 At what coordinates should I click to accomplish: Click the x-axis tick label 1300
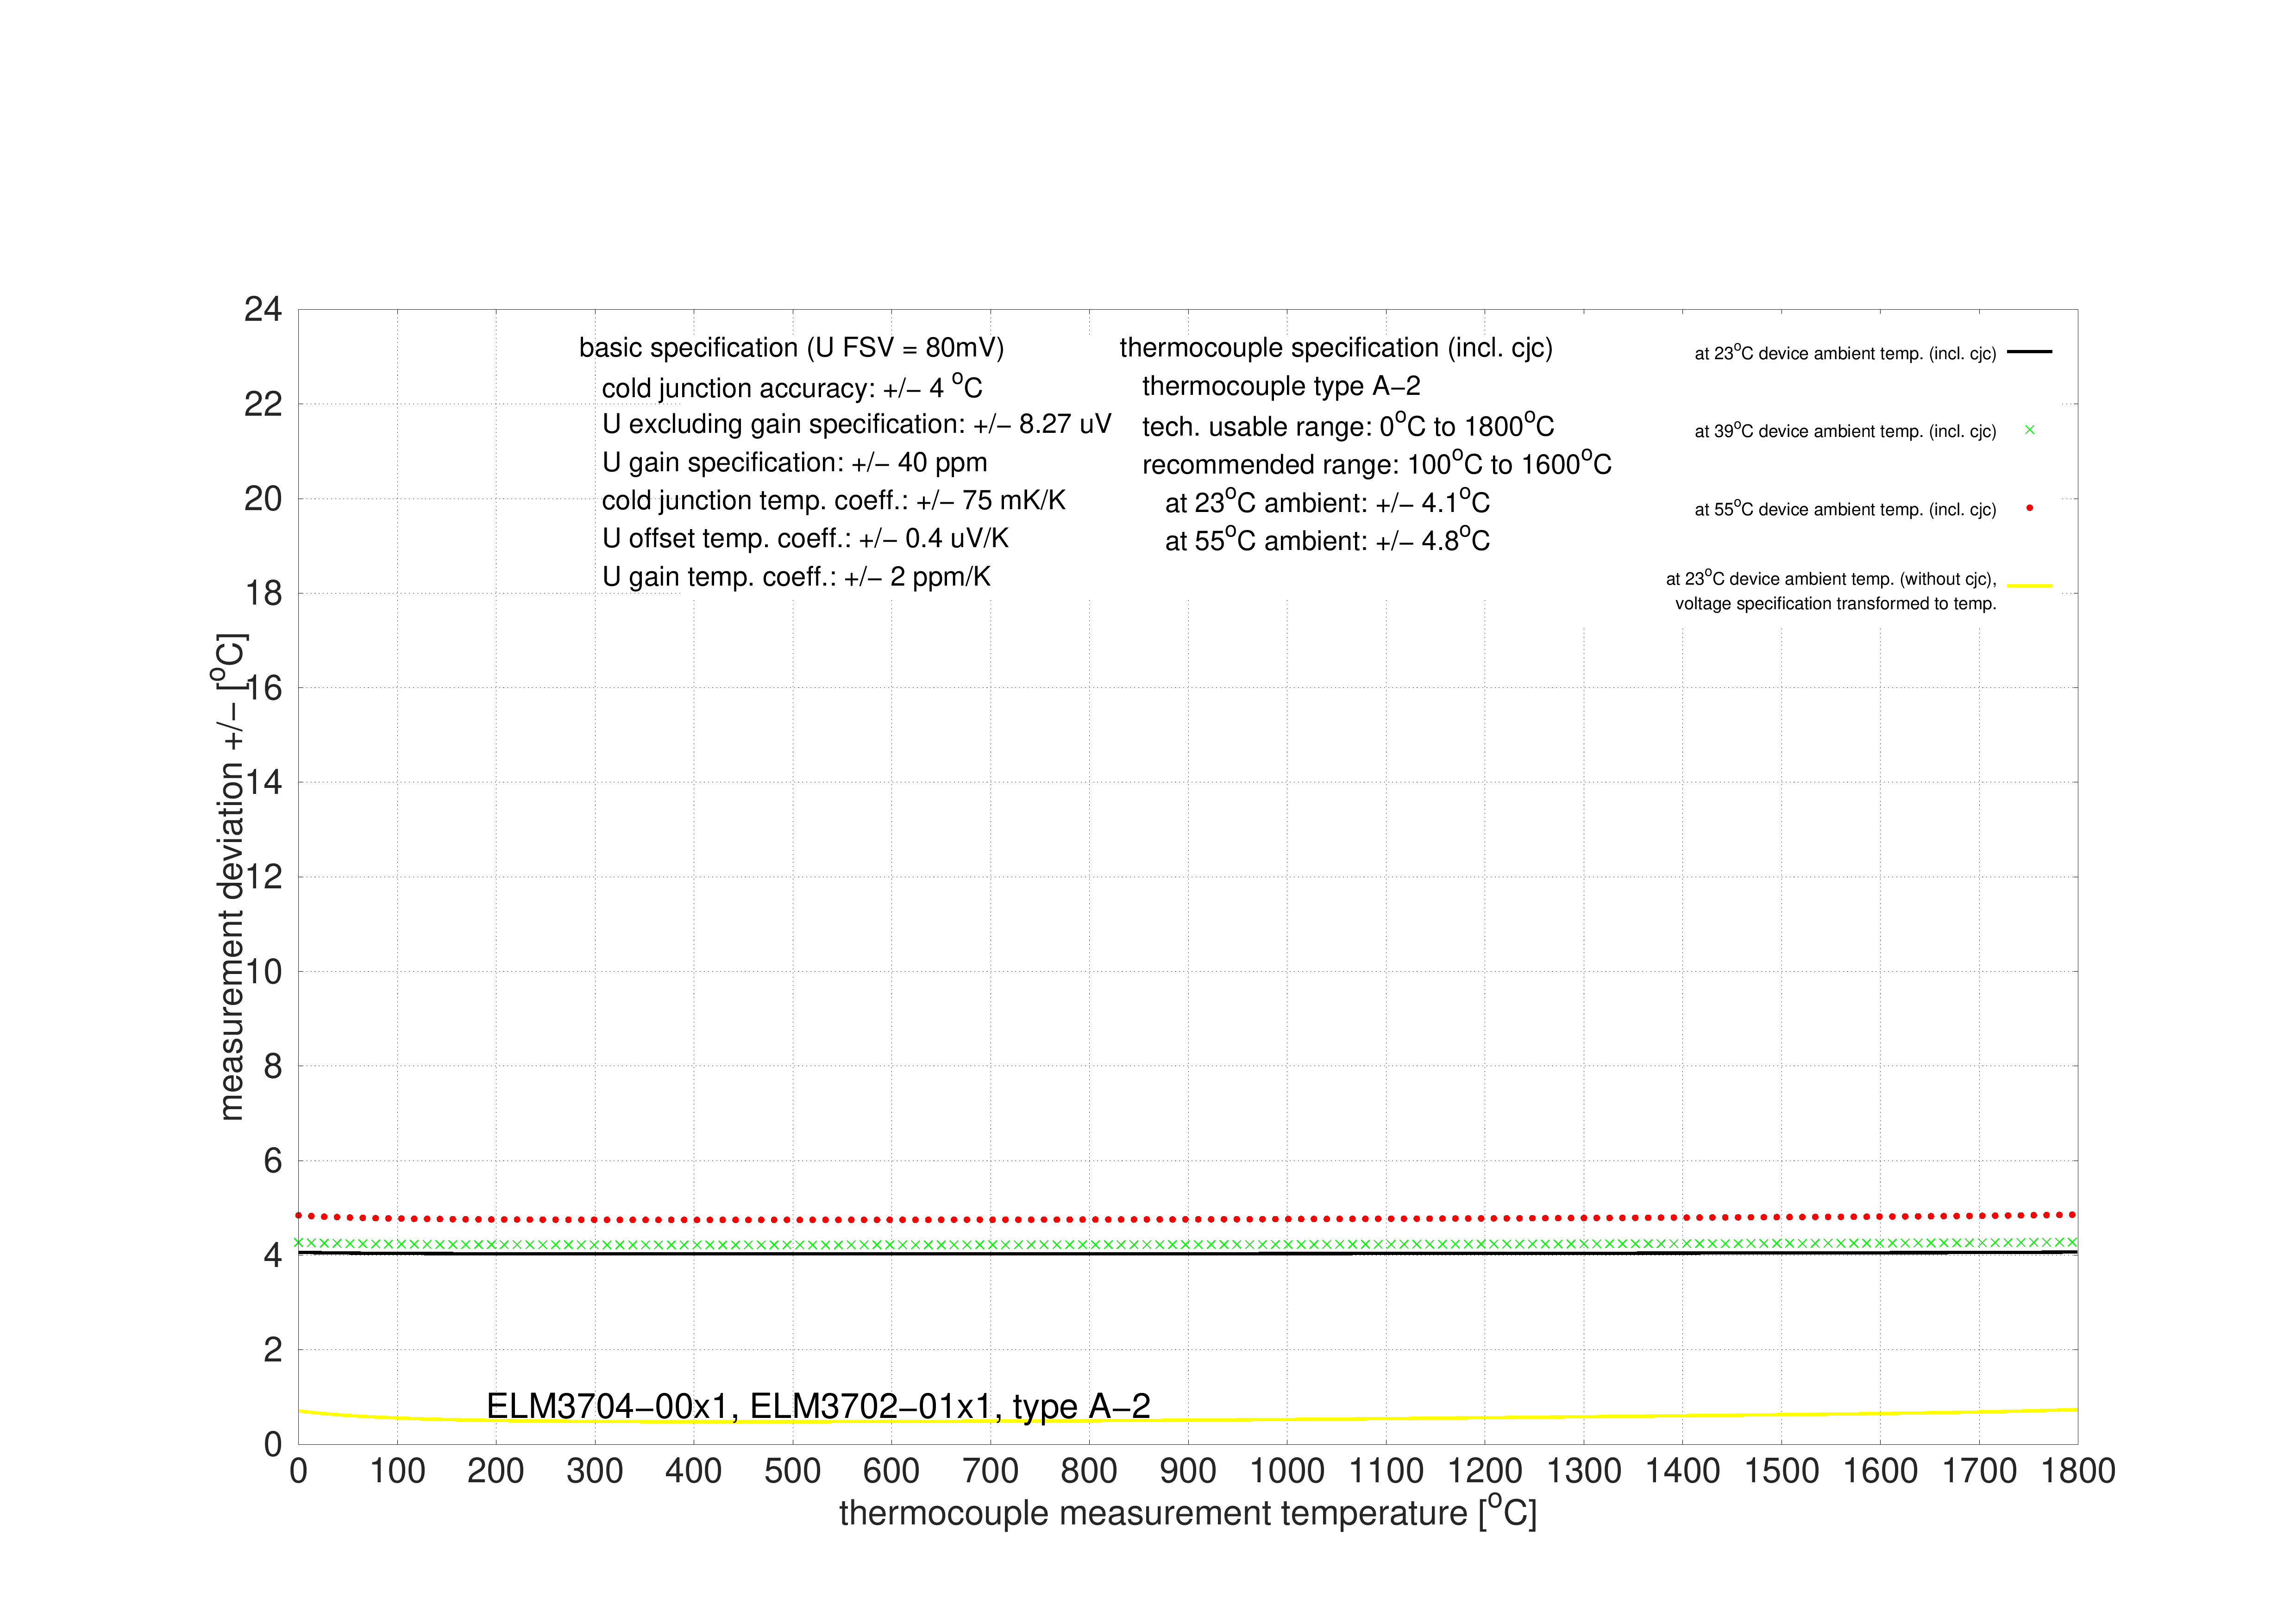pos(1584,1471)
